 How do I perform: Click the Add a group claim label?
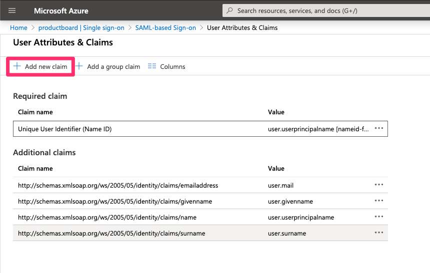pos(113,66)
